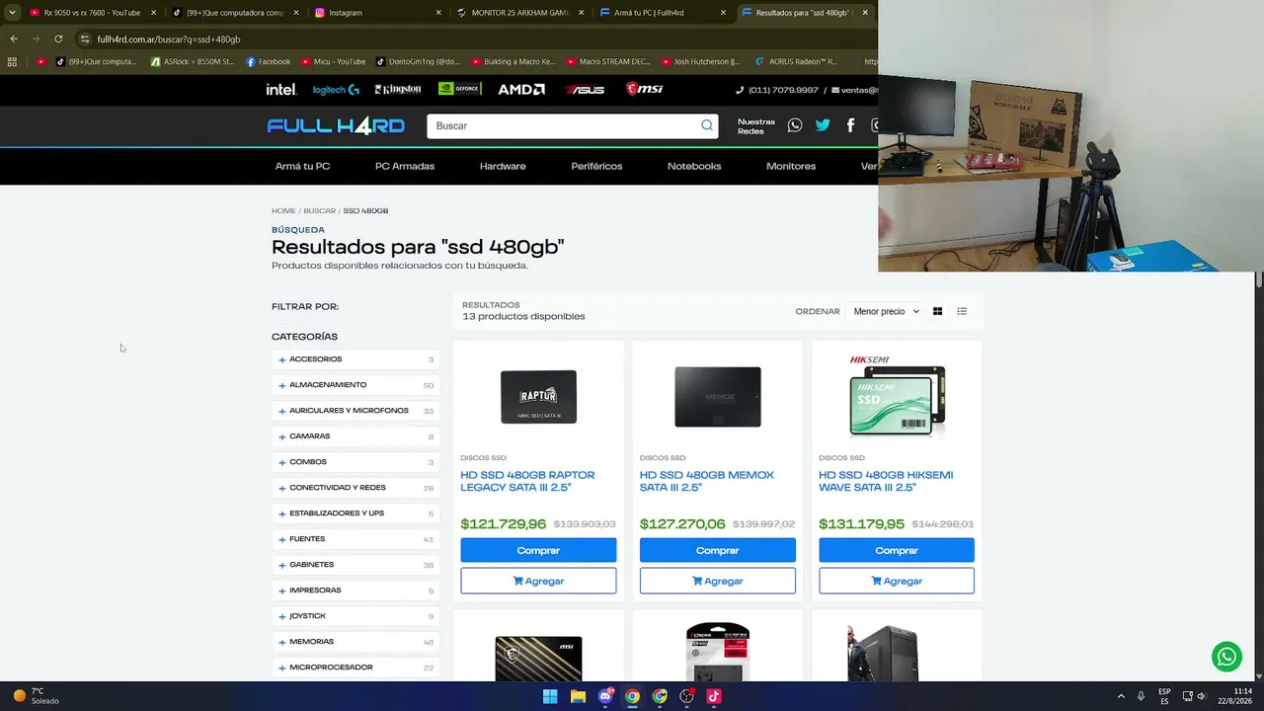Open the Hiksemi SSD product image

pyautogui.click(x=897, y=395)
